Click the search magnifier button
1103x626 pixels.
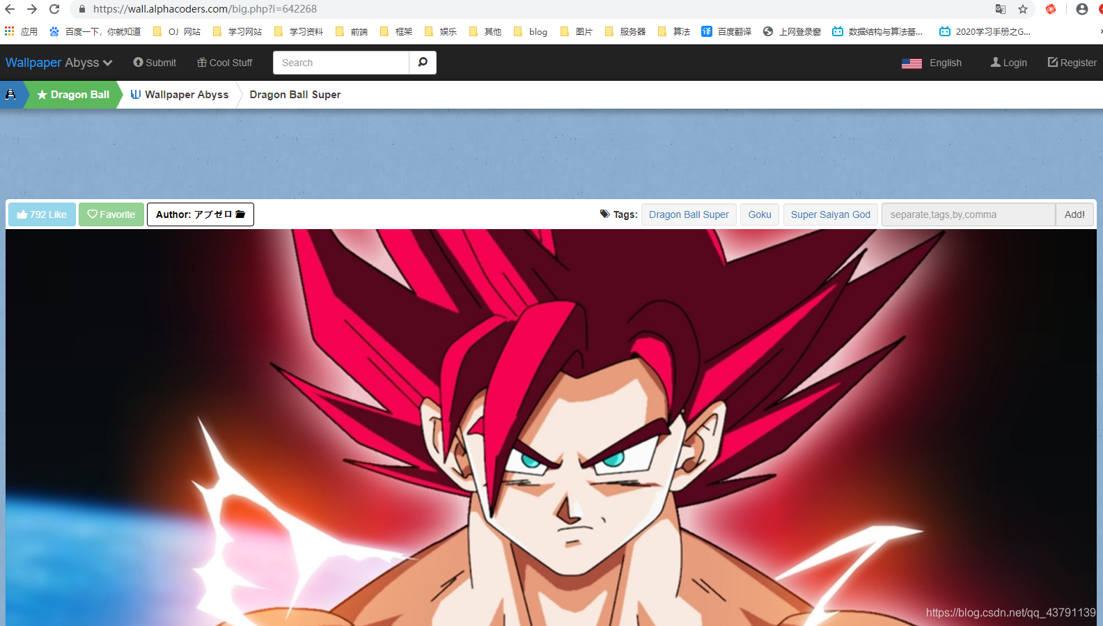click(423, 63)
